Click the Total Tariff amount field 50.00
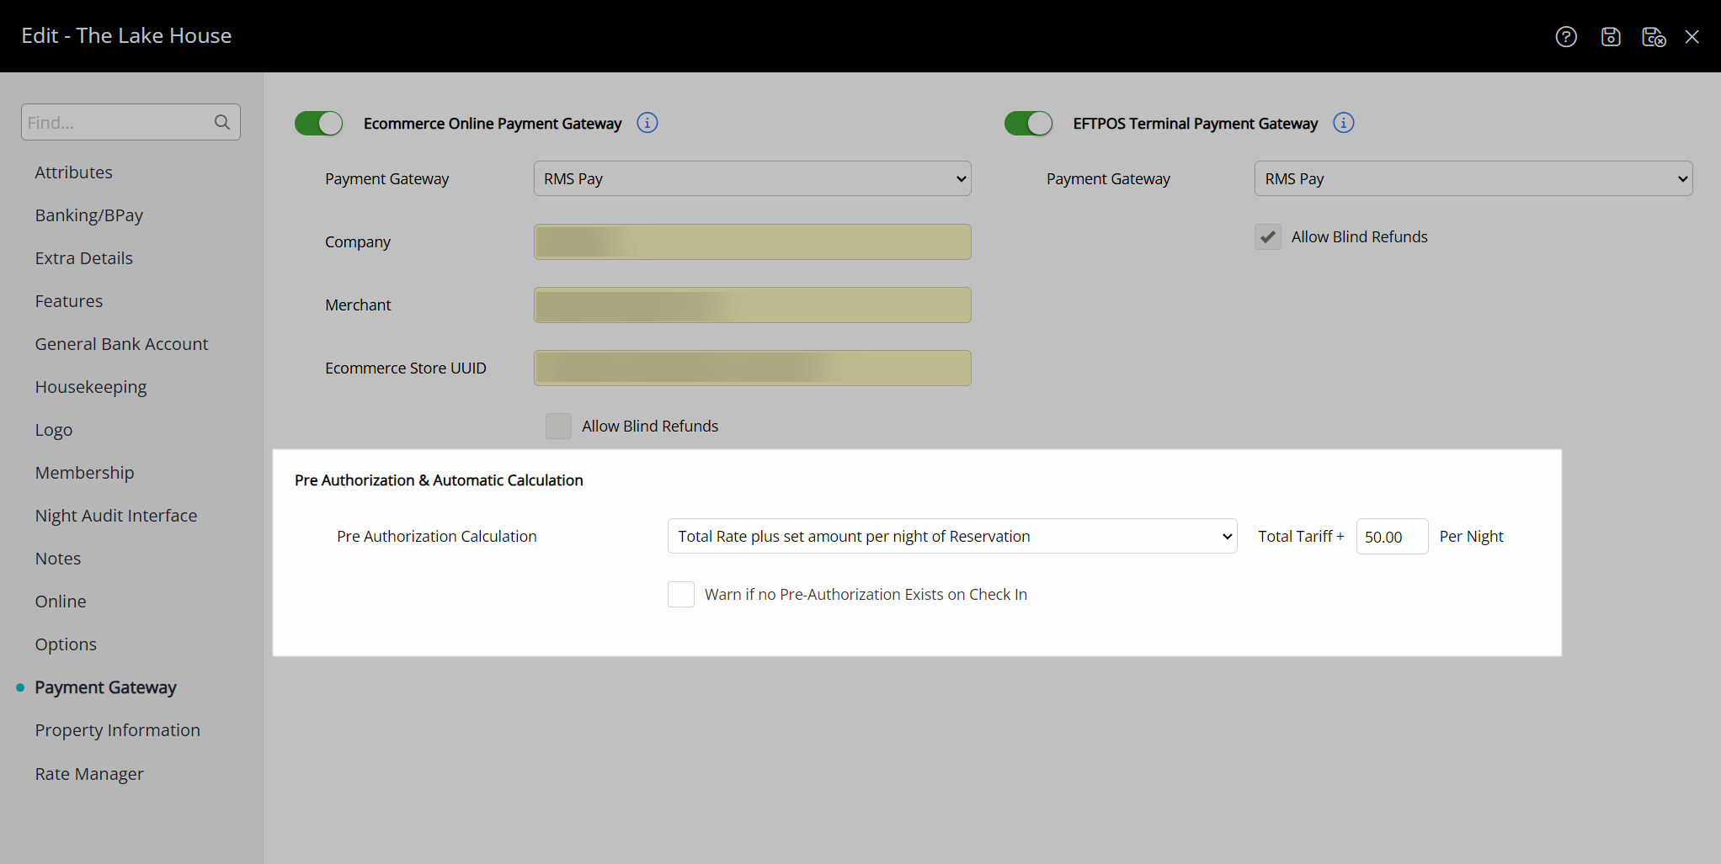This screenshot has width=1721, height=864. point(1392,536)
